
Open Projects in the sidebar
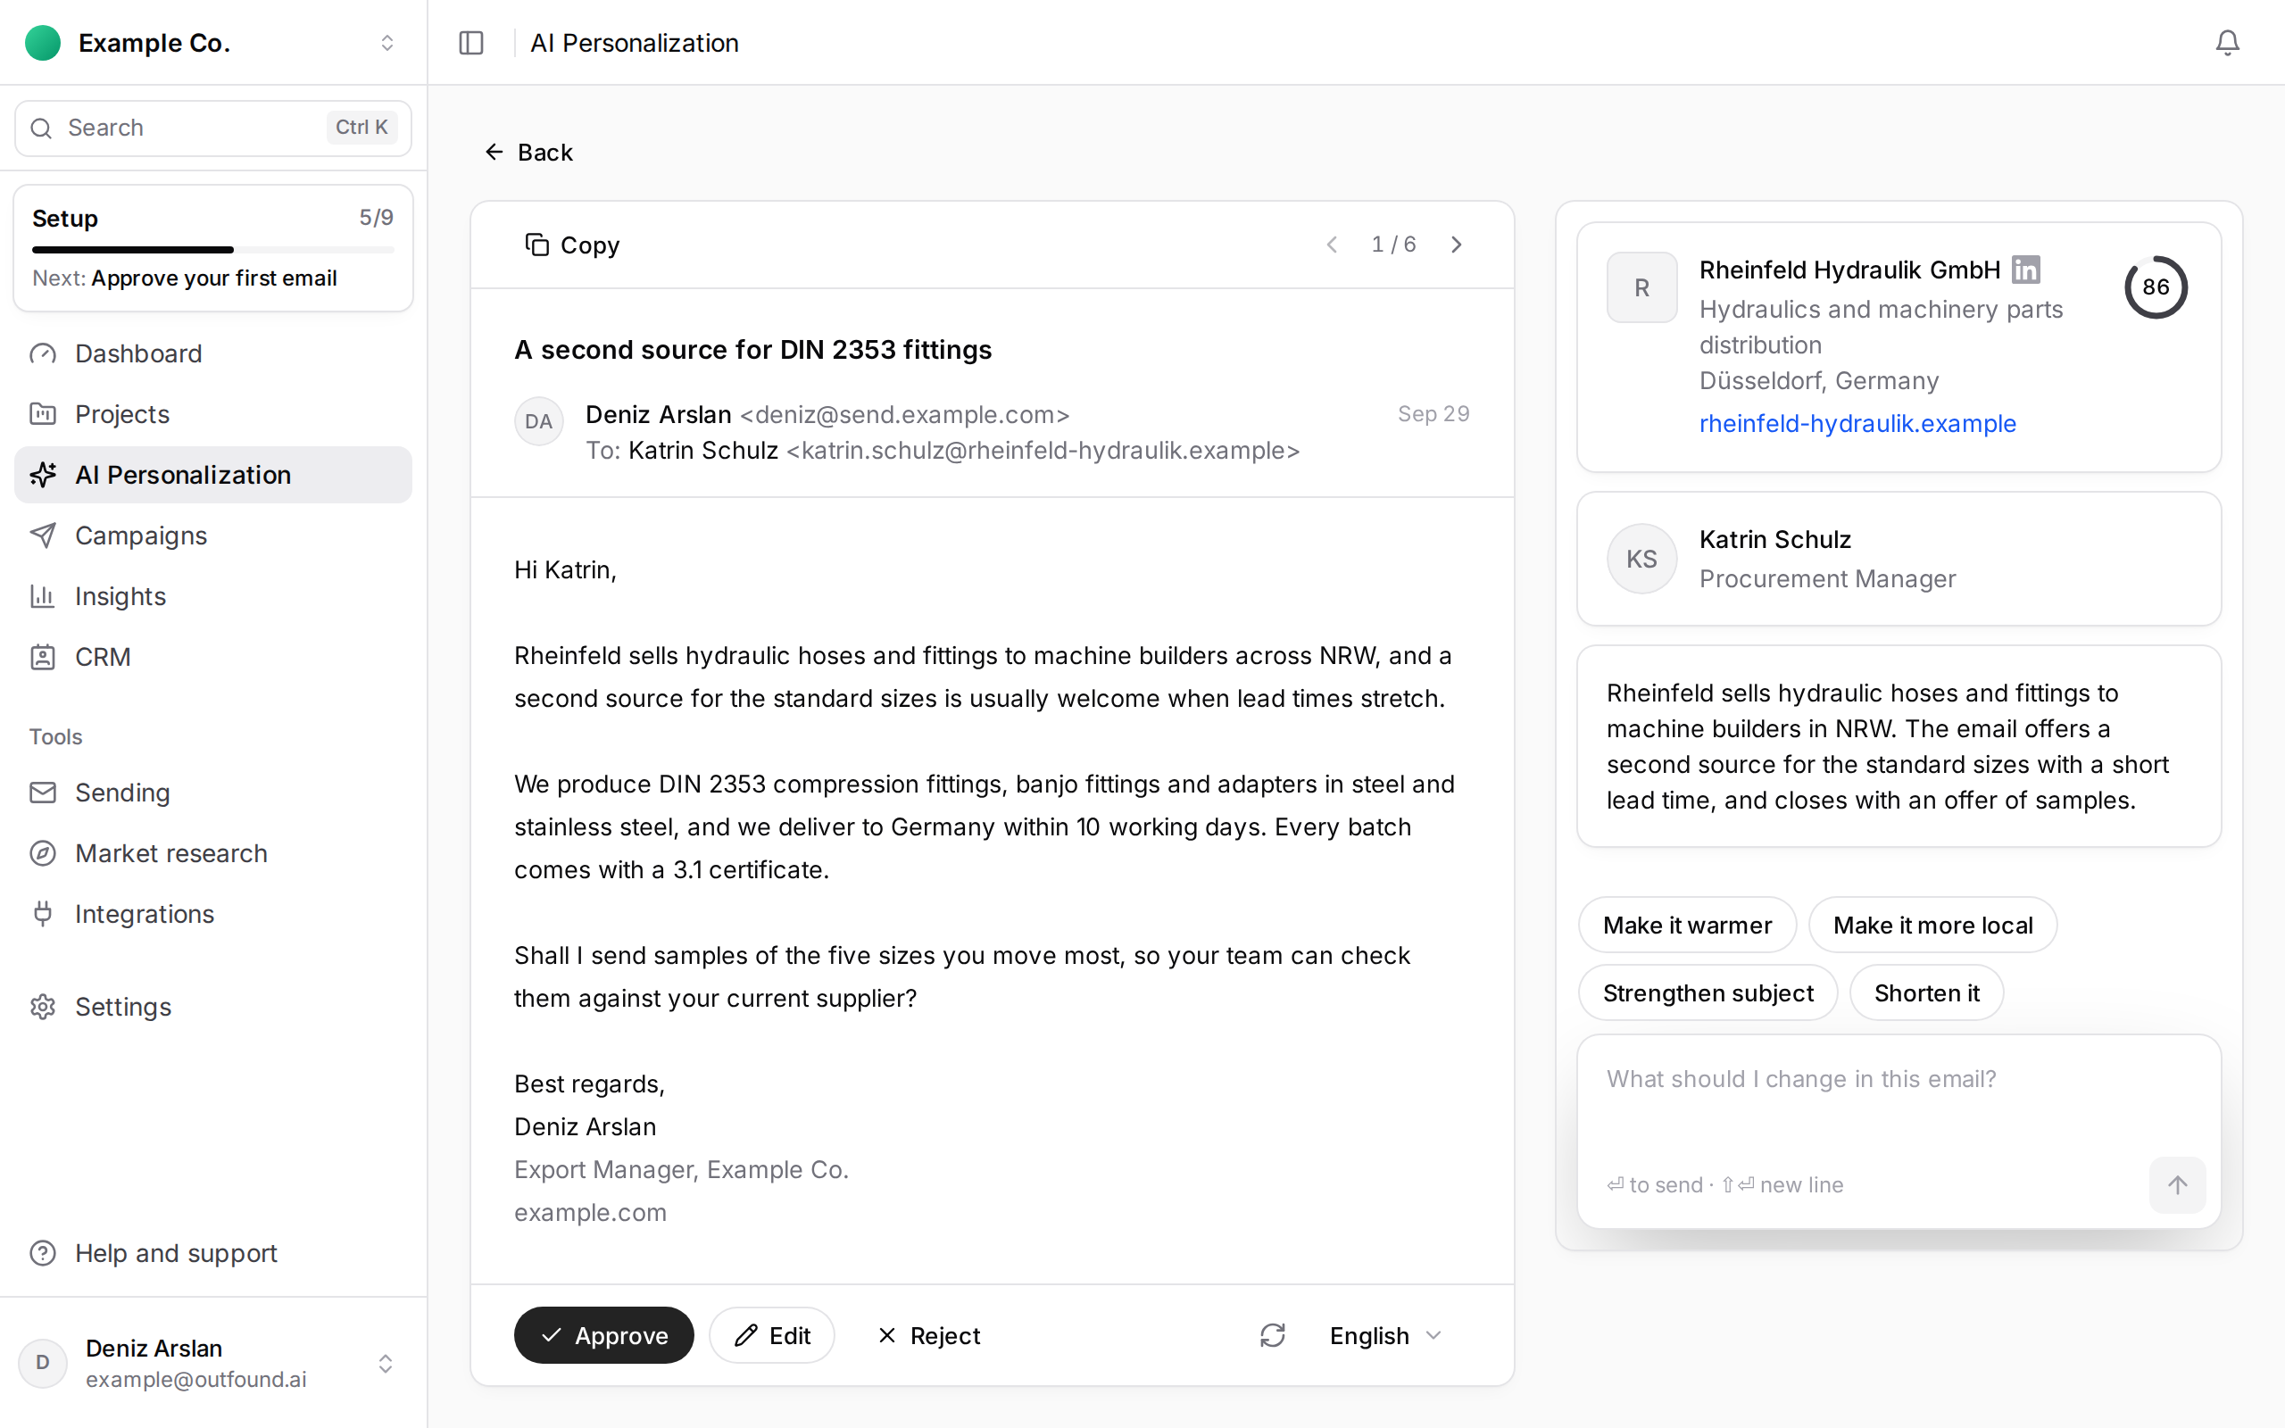pyautogui.click(x=213, y=413)
